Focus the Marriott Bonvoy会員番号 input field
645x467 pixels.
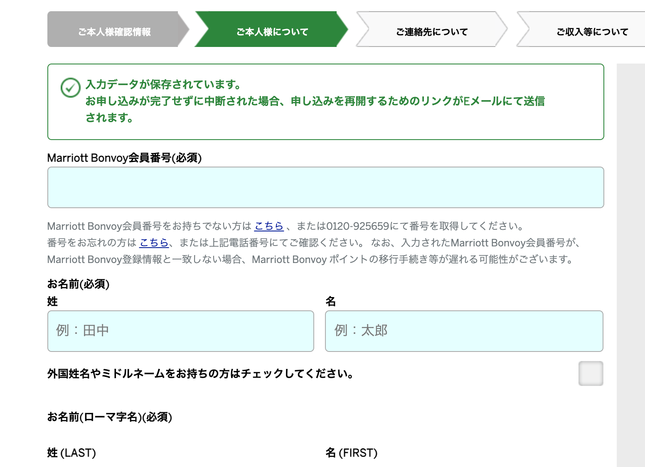[325, 187]
